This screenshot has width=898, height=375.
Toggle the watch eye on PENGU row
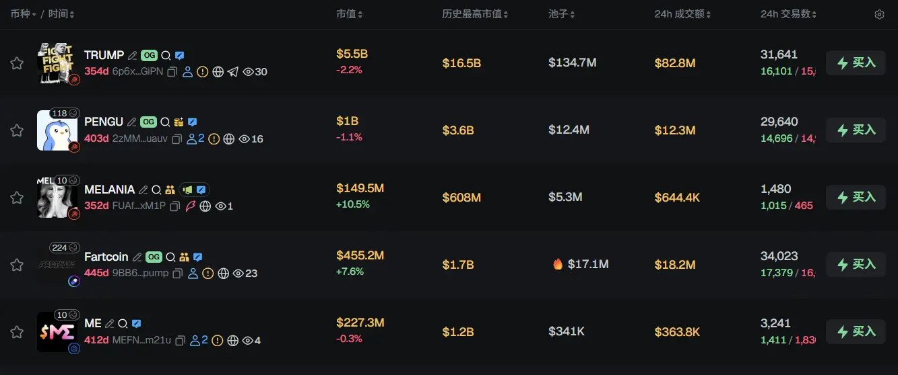click(245, 139)
